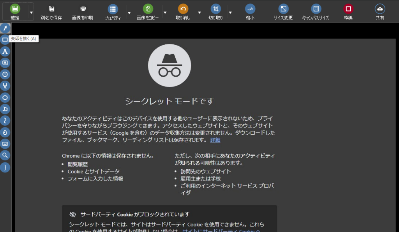Viewport: 399px width, 232px height.
Task: Select the text tool (A)
Action: tap(5, 51)
